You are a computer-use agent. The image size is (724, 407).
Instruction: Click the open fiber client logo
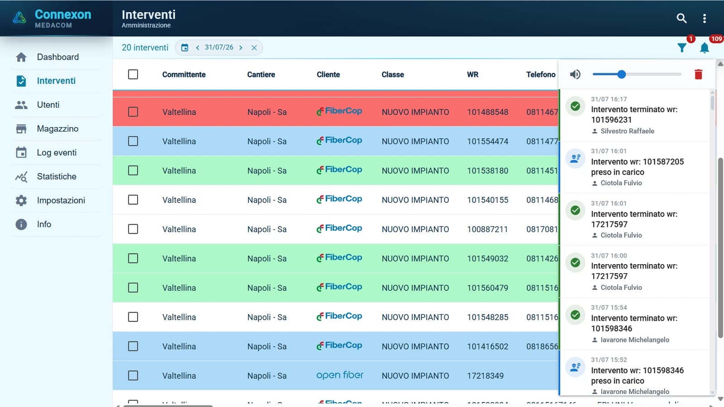pos(340,375)
